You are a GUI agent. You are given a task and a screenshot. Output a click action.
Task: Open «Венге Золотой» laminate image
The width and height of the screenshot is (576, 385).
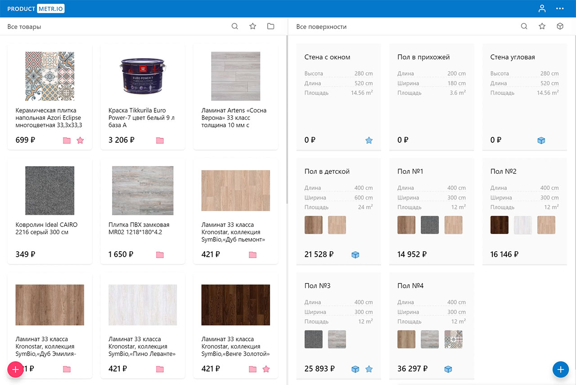[x=235, y=305]
